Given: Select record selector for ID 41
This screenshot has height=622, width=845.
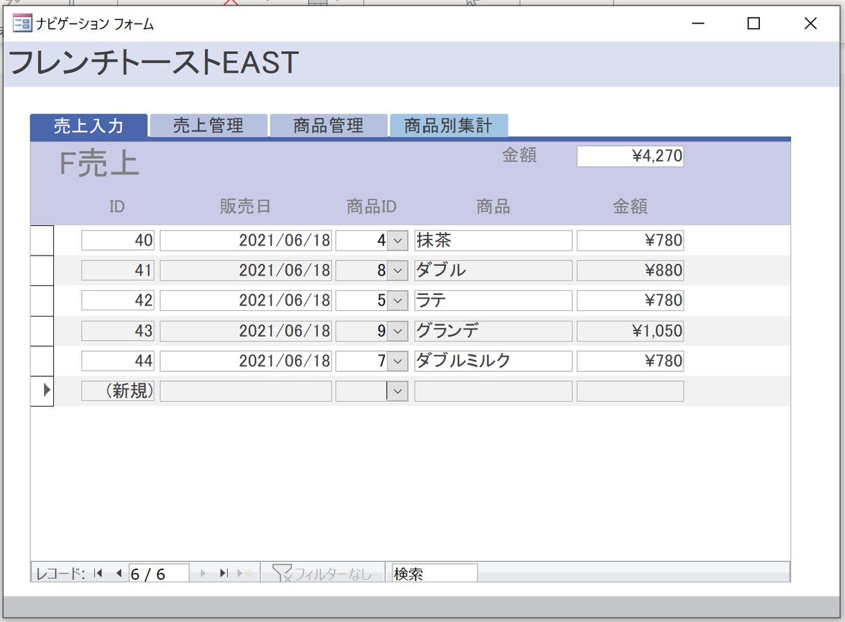Looking at the screenshot, I should (x=42, y=270).
